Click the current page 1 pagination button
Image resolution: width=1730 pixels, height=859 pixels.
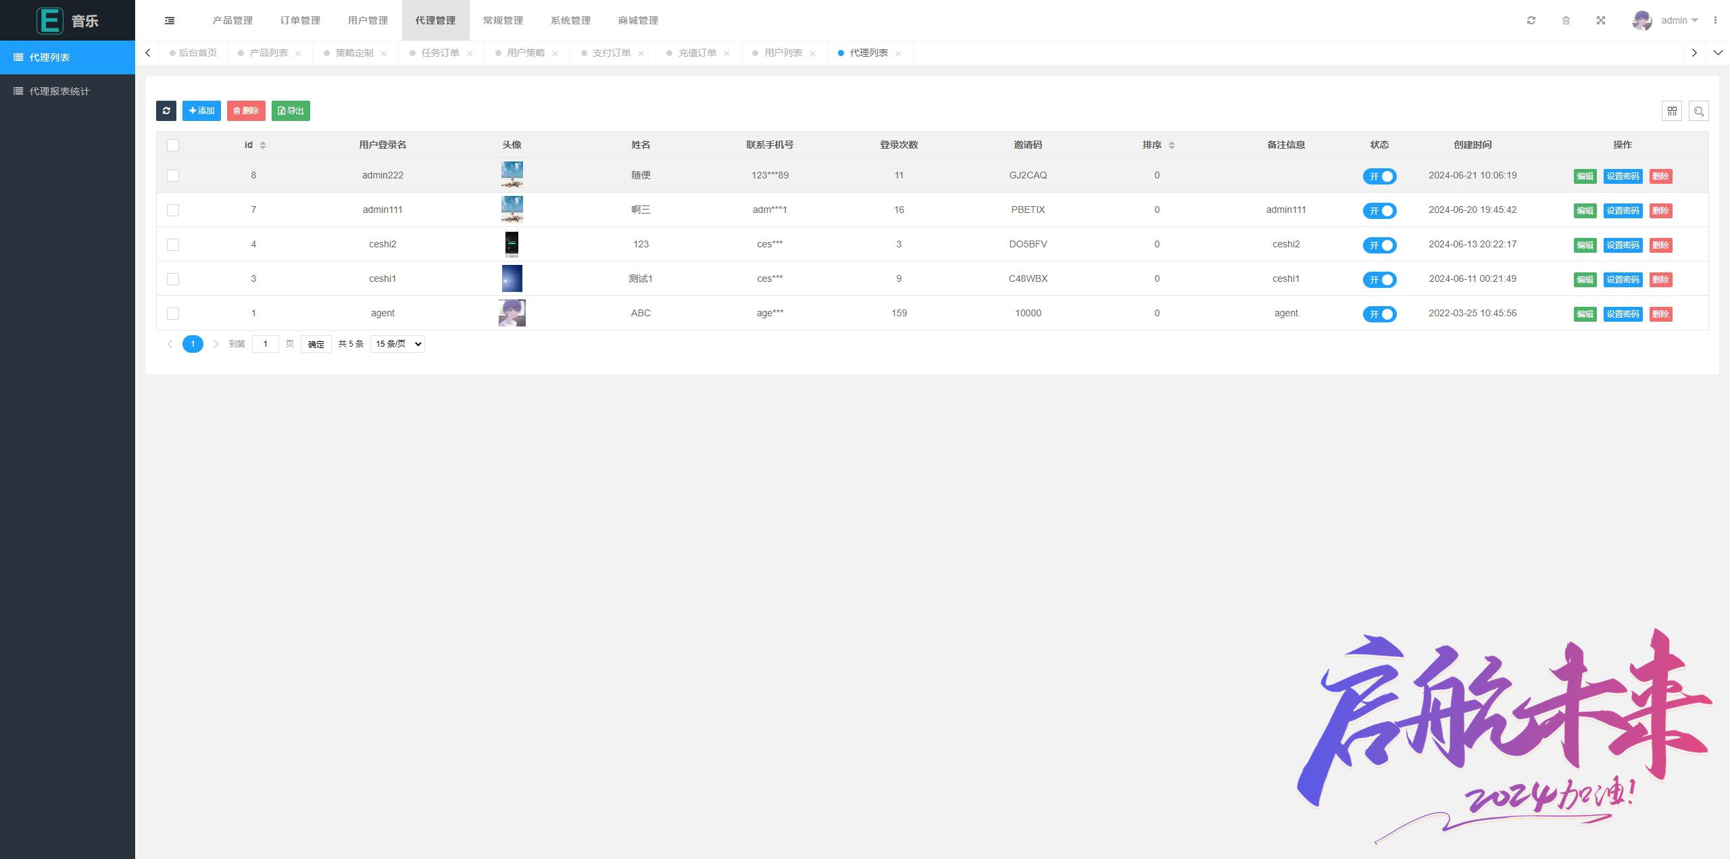(x=193, y=344)
